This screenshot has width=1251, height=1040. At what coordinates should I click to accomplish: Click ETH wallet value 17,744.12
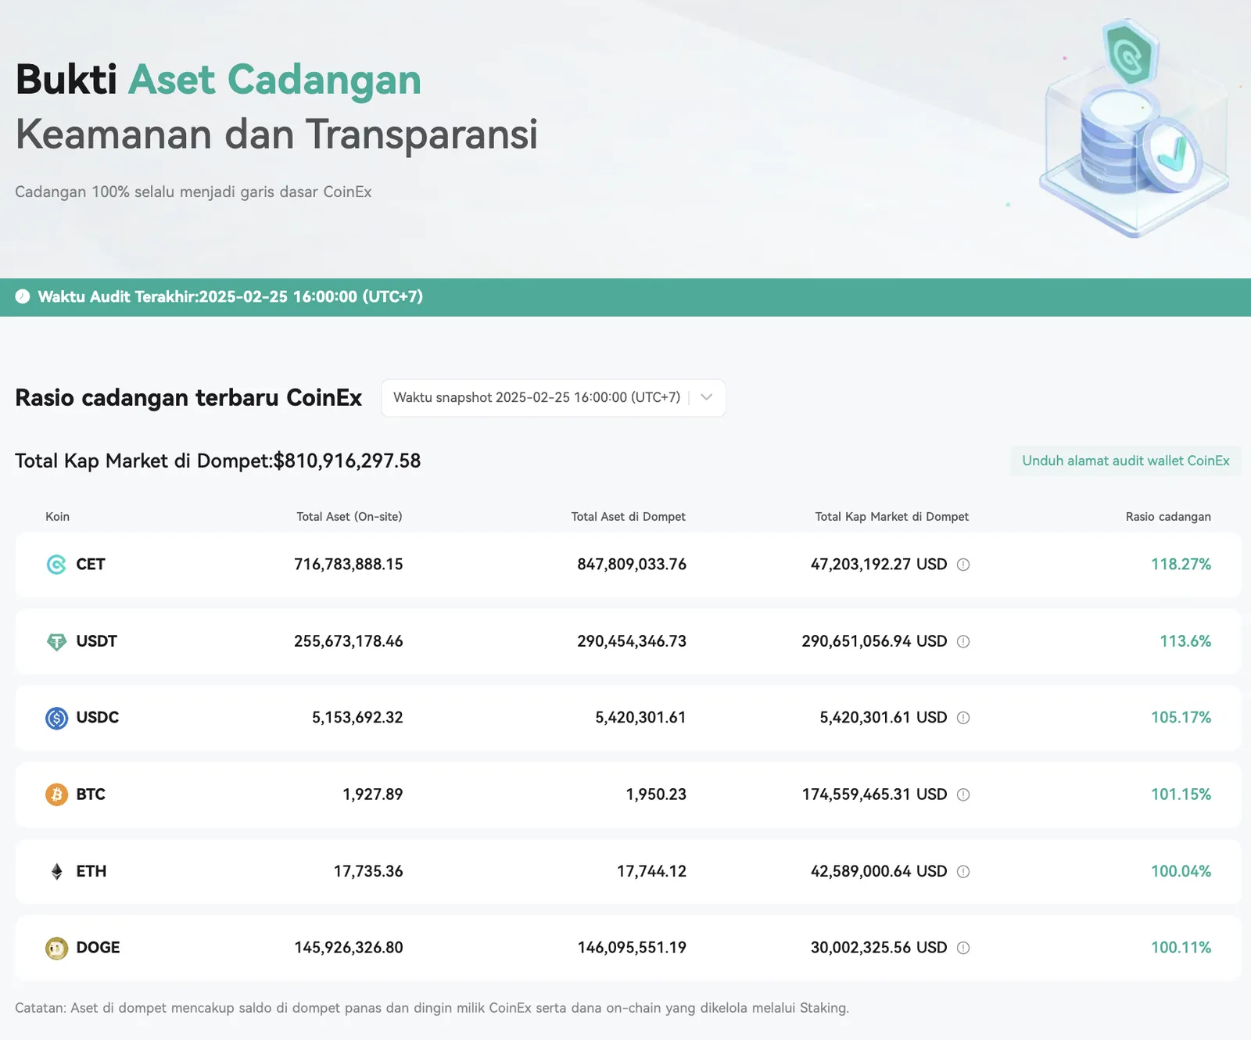(x=651, y=871)
